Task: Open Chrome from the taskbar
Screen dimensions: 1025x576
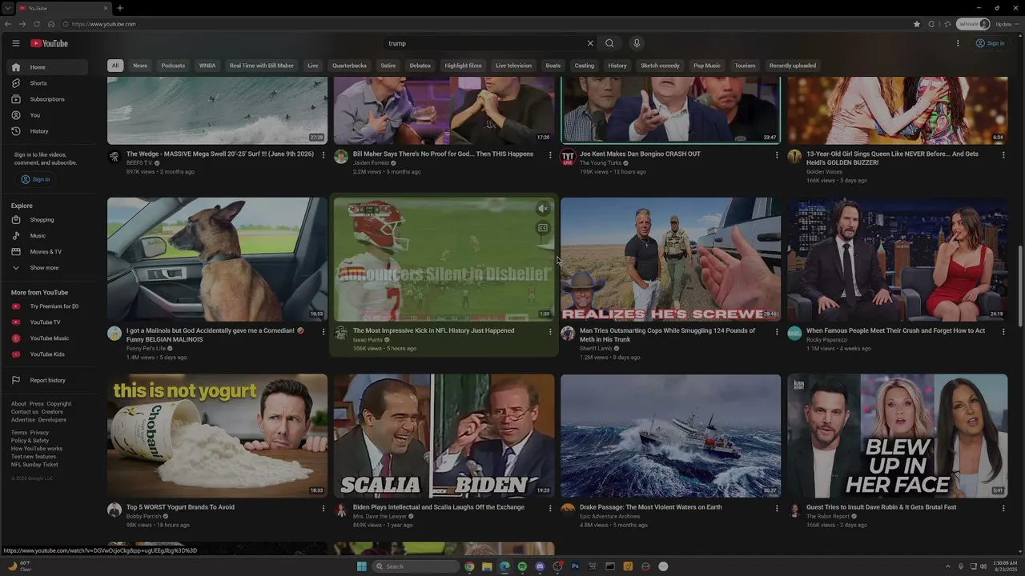Action: (469, 566)
